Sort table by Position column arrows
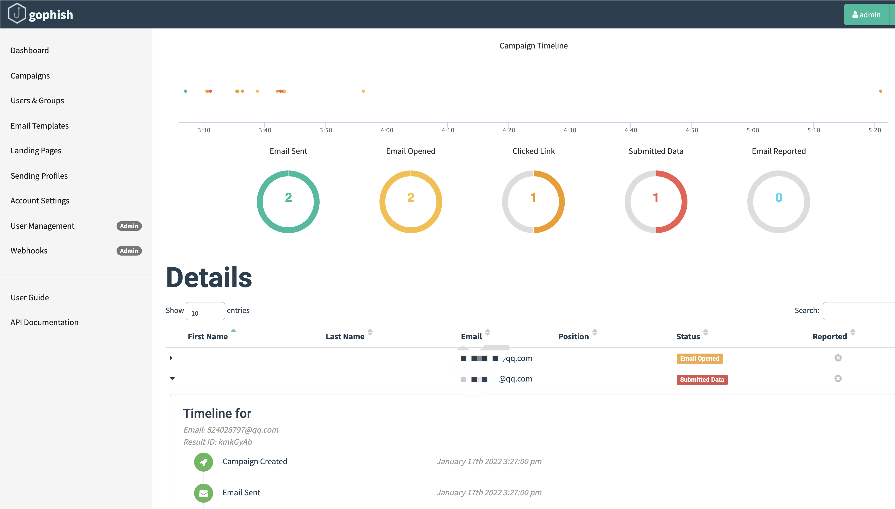 pos(595,332)
